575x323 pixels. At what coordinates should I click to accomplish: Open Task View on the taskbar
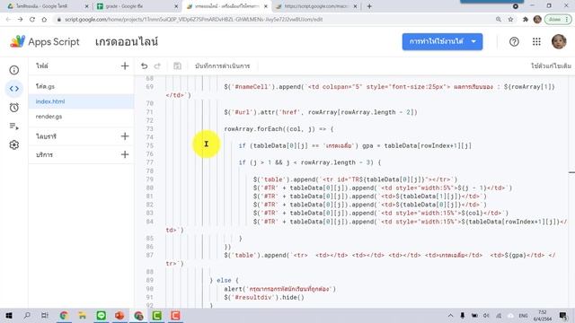pos(45,315)
